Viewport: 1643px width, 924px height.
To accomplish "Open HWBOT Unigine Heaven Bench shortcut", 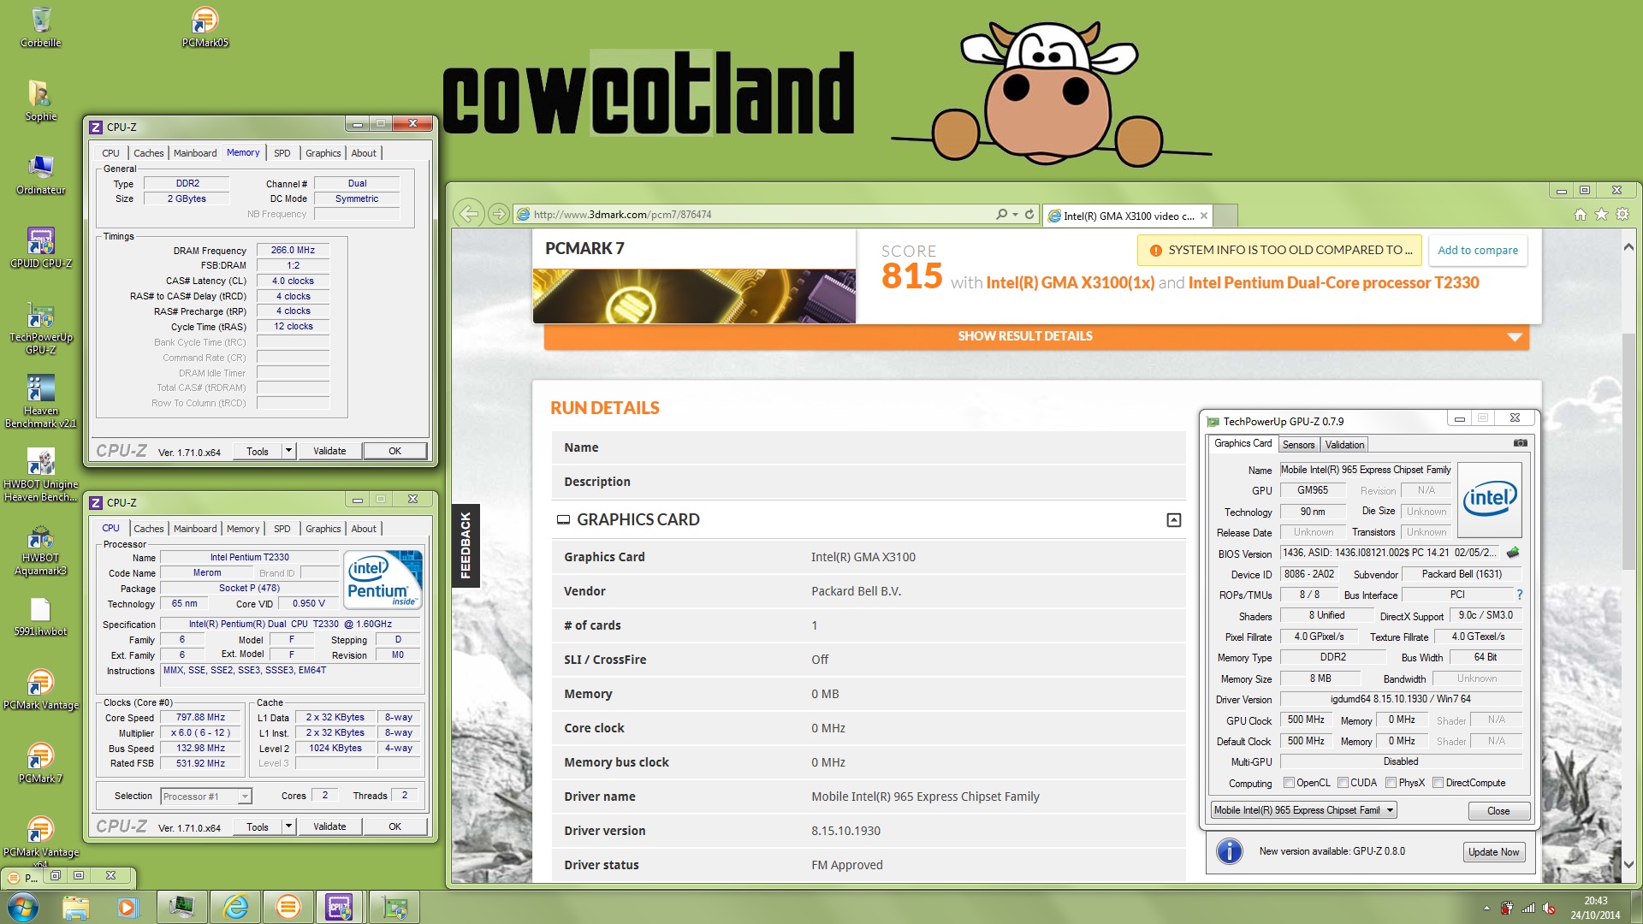I will tap(40, 475).
